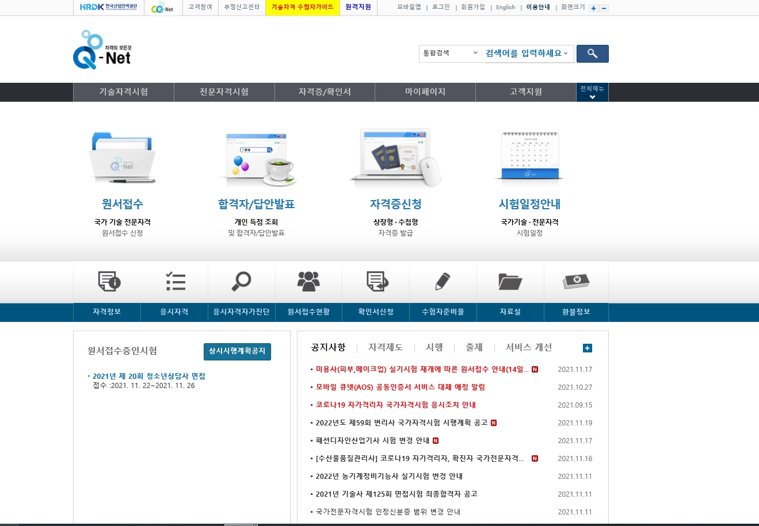
Task: Click 응시자격자가진단 magnifying glass icon
Action: (241, 282)
